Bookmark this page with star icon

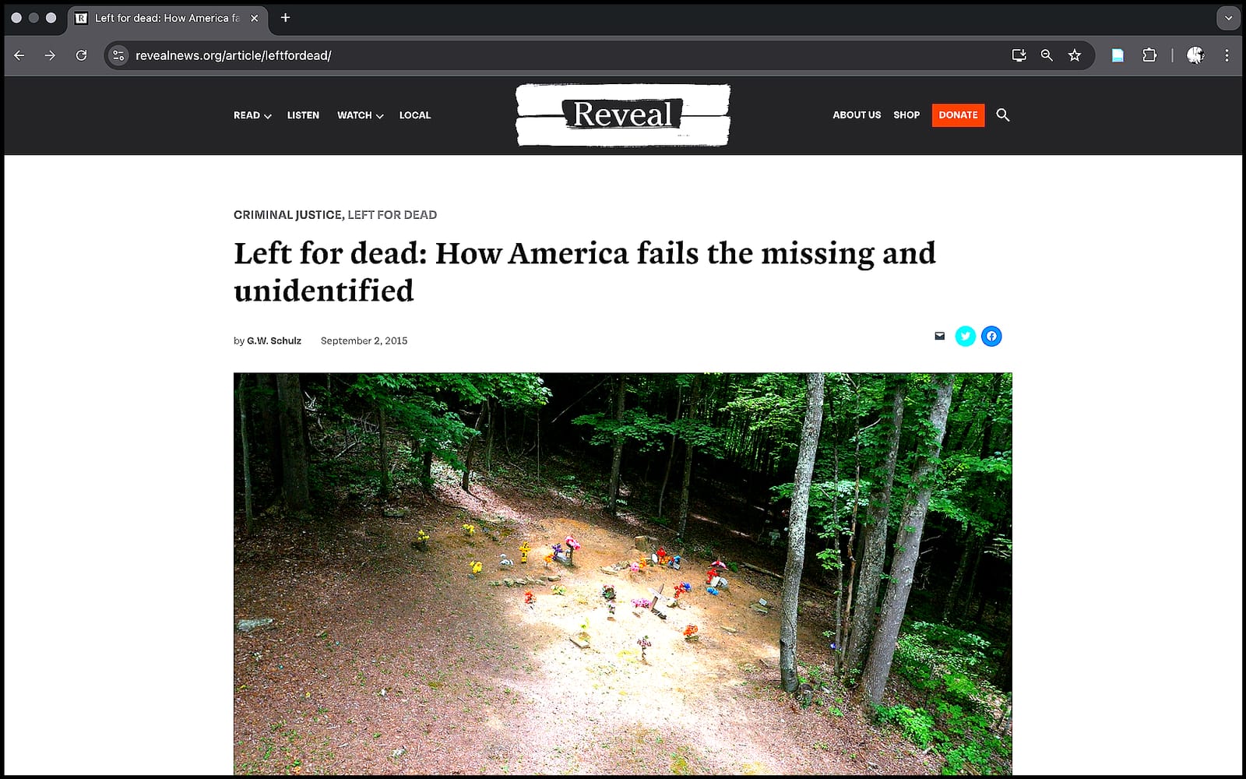click(1075, 55)
